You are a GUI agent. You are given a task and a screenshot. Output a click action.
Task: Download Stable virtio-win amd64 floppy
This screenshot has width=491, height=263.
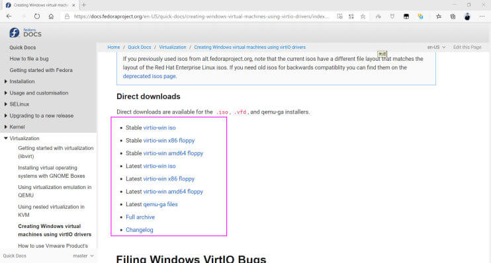173,153
